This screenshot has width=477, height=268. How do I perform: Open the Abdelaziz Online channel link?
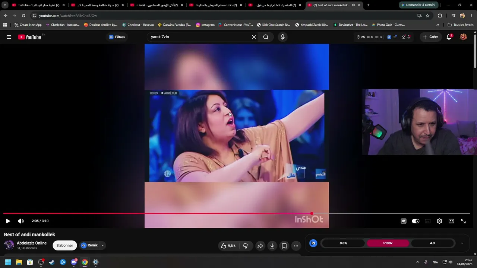coord(32,243)
